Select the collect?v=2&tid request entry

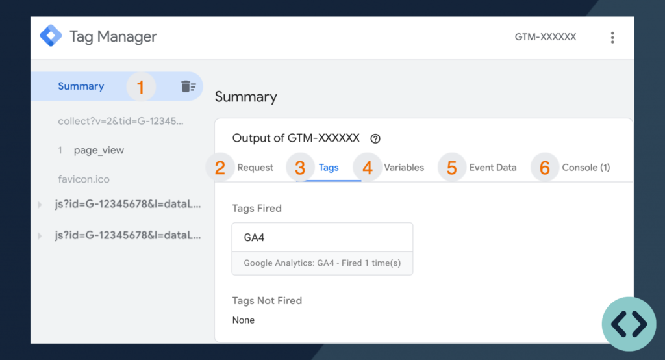(120, 121)
